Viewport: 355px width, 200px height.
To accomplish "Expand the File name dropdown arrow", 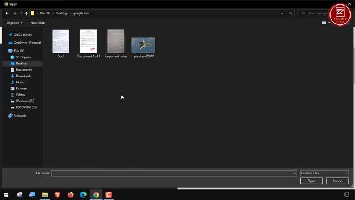I will click(295, 173).
